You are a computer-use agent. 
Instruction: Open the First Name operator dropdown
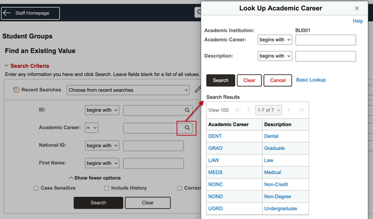(x=102, y=163)
